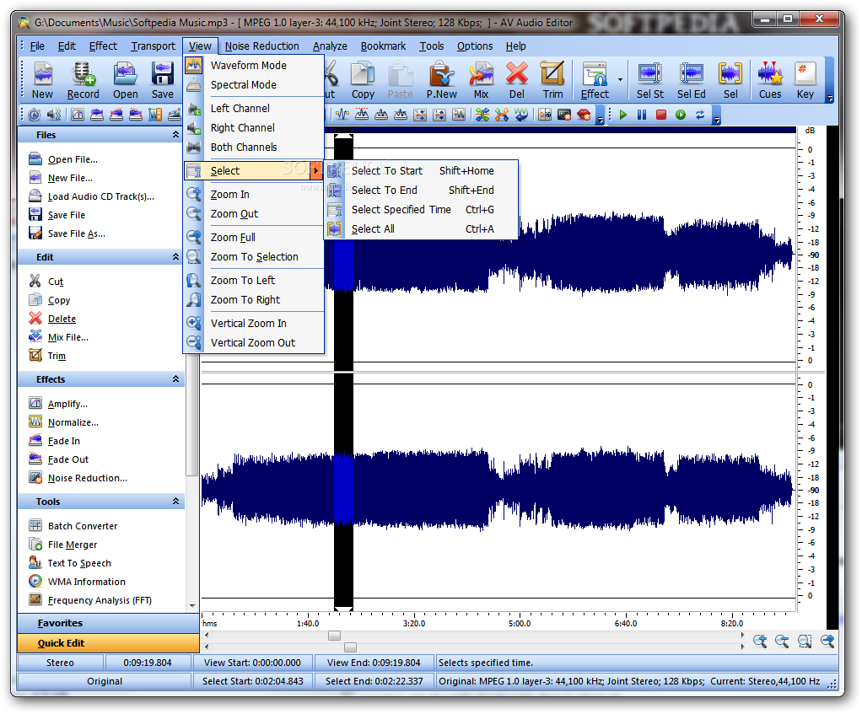
Task: Choose Select All from submenu
Action: click(x=421, y=229)
